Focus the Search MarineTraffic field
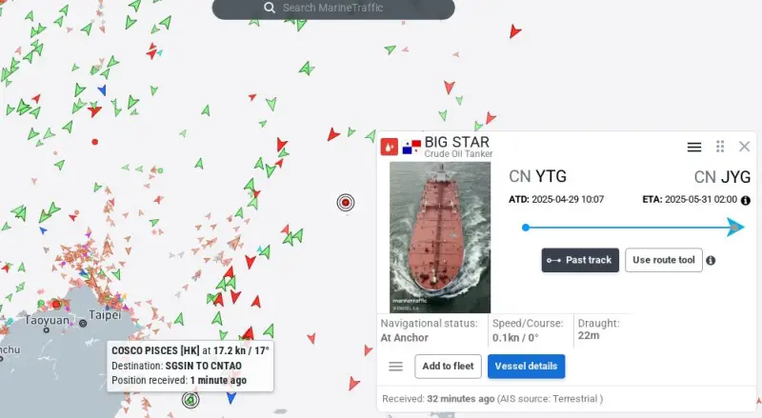The height and width of the screenshot is (418, 762). point(333,9)
